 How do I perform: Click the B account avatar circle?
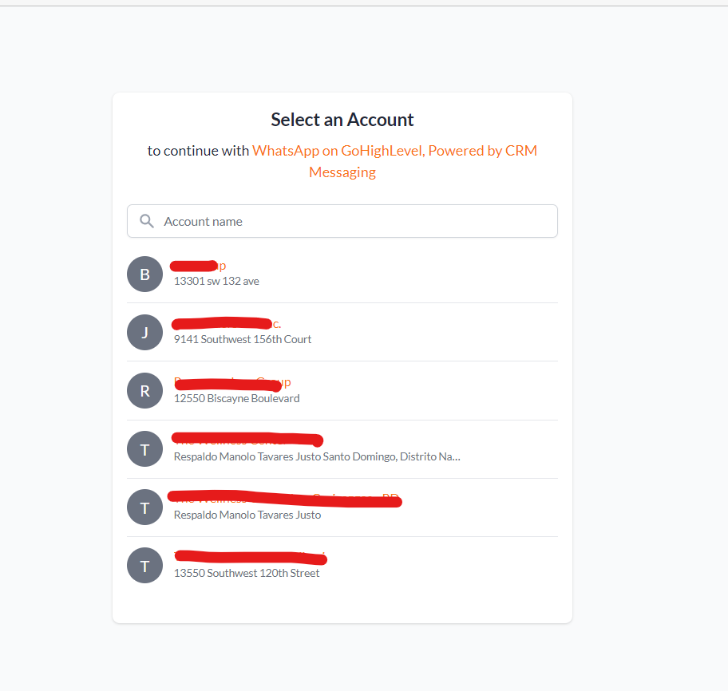(144, 274)
